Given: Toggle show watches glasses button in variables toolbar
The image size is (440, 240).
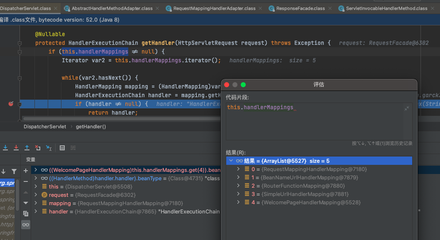Looking at the screenshot, I should (26, 225).
